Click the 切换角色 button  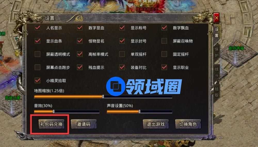pyautogui.click(x=188, y=124)
